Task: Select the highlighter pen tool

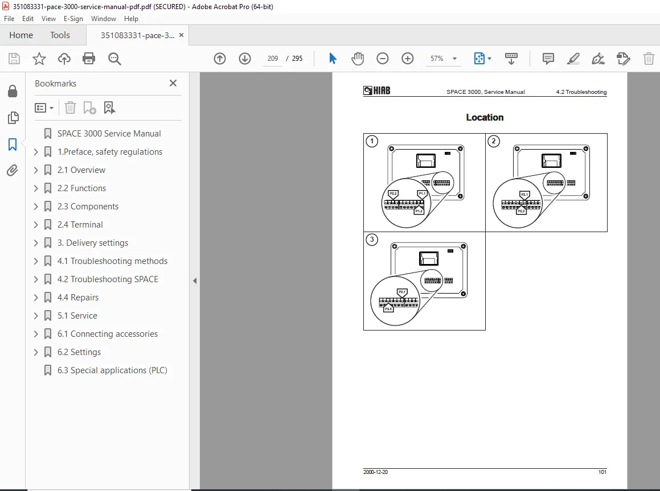Action: coord(573,59)
